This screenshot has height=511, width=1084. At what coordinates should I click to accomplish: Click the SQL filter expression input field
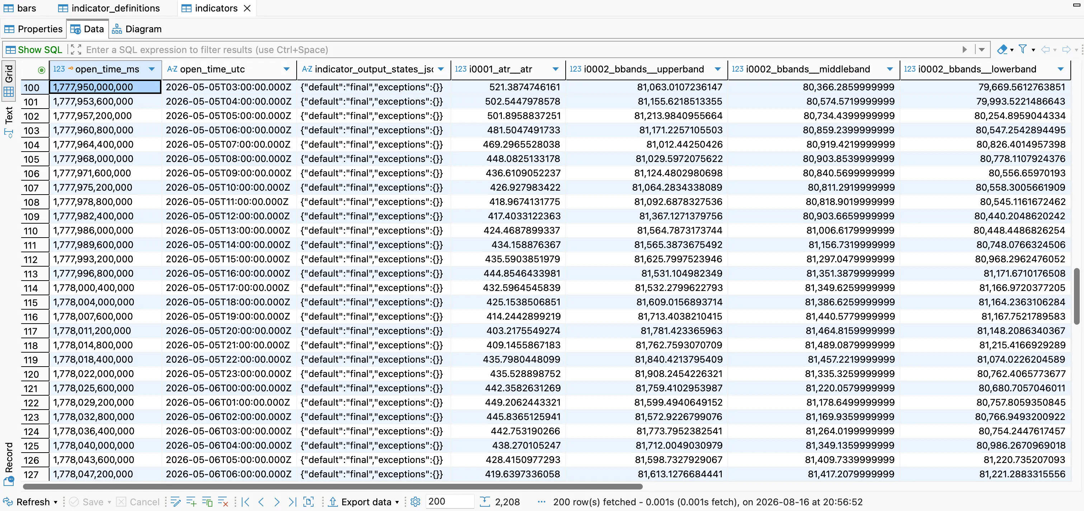point(520,49)
